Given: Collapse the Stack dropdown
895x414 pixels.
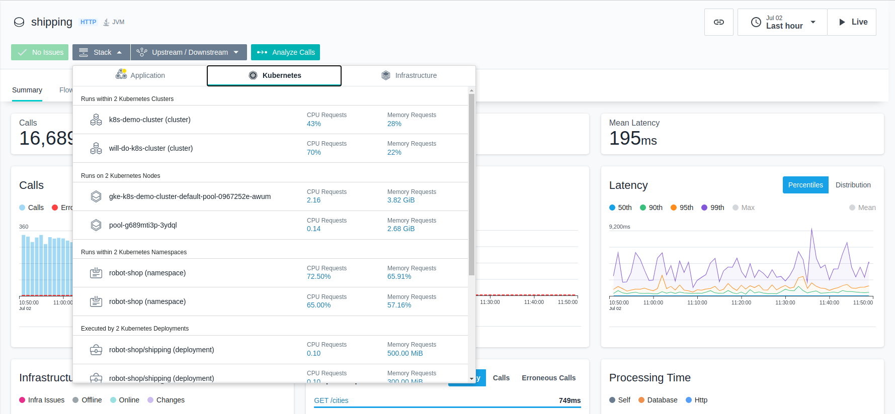Looking at the screenshot, I should [101, 52].
